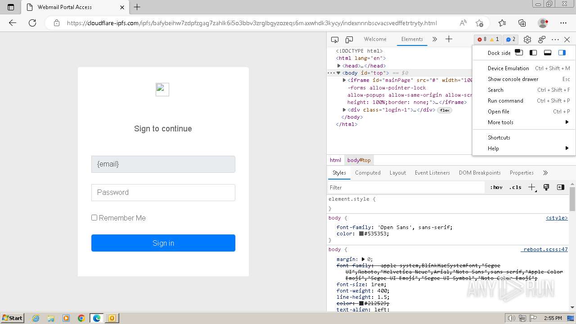
Task: Dock DevTools to the right side
Action: click(x=562, y=53)
